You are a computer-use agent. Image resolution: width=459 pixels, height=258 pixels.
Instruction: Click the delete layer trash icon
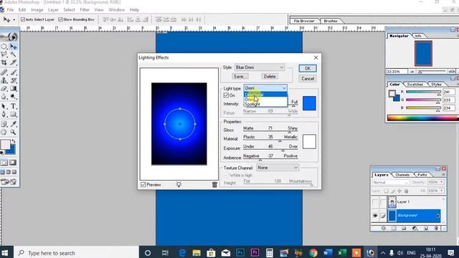pyautogui.click(x=436, y=228)
